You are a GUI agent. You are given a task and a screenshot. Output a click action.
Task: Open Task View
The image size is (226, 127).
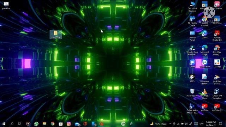20,124
